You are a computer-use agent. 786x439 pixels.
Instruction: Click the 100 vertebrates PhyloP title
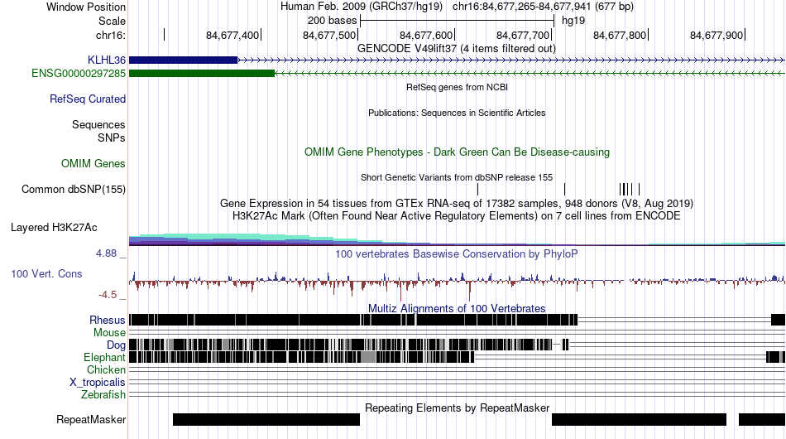click(x=457, y=253)
